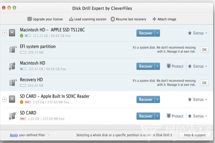The height and width of the screenshot is (143, 215).
Task: Open Recover dropdown arrow for SD CARD reader
Action: pyautogui.click(x=157, y=99)
